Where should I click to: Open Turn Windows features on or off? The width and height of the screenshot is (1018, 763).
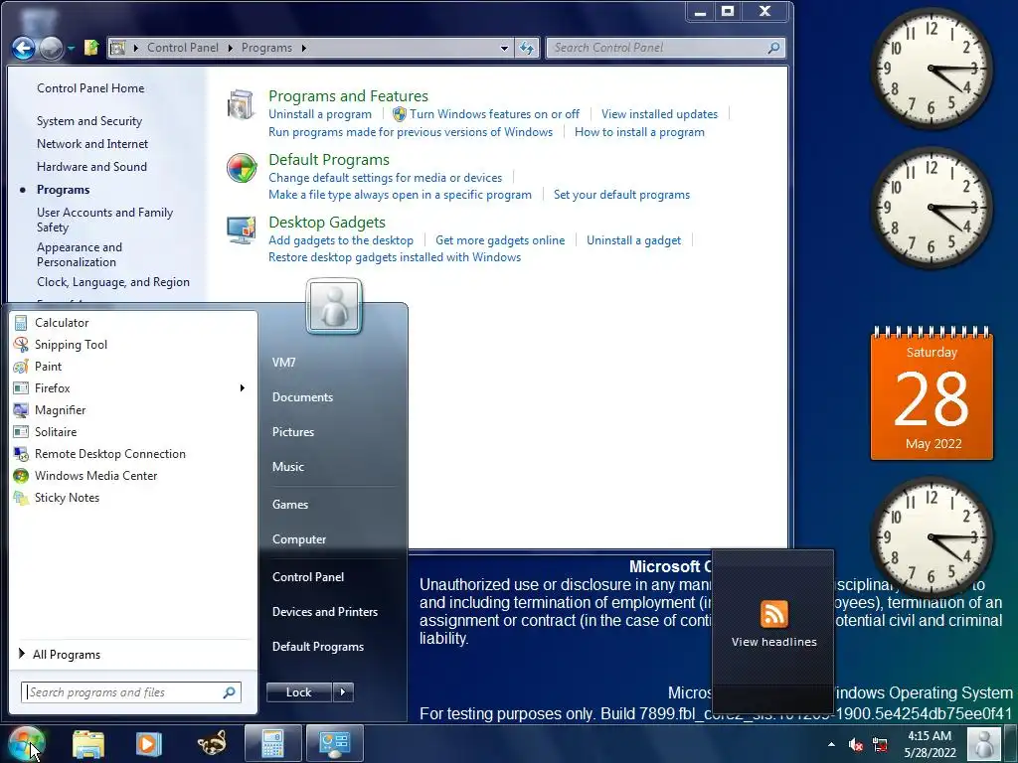[x=494, y=114]
